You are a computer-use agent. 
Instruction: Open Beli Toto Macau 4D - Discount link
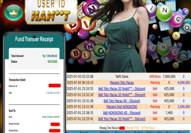(122, 101)
